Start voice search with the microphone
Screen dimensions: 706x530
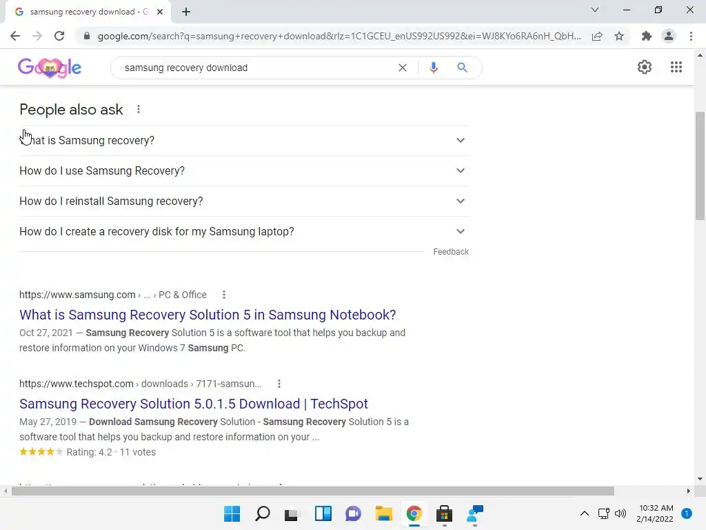coord(434,68)
